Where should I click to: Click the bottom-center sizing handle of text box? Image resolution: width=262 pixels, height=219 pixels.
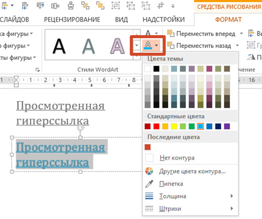pos(80,172)
